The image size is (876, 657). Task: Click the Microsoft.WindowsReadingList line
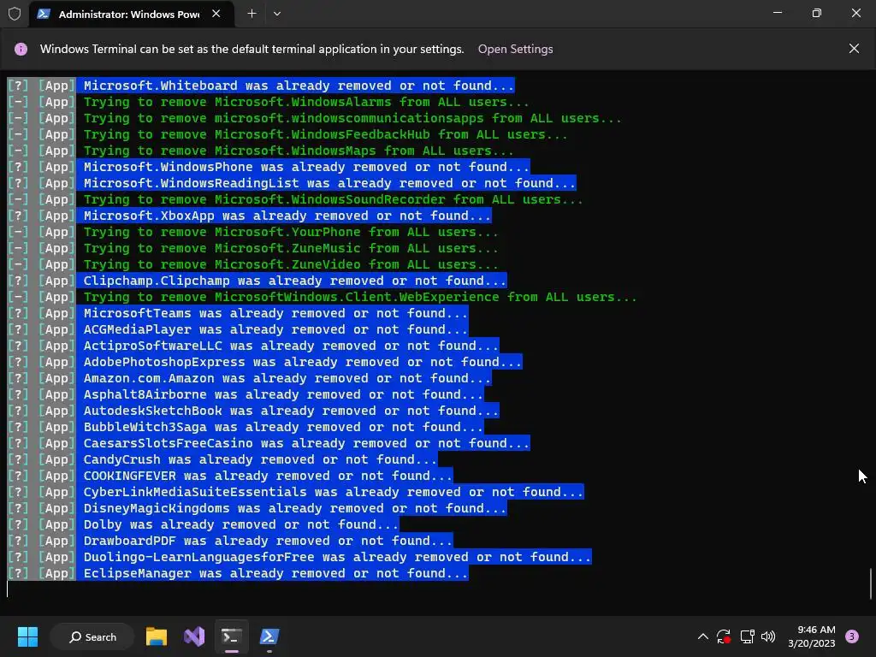[x=291, y=183]
